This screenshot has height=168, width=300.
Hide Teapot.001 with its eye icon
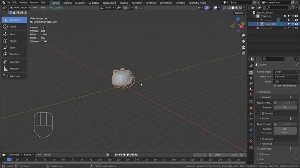click(292, 24)
